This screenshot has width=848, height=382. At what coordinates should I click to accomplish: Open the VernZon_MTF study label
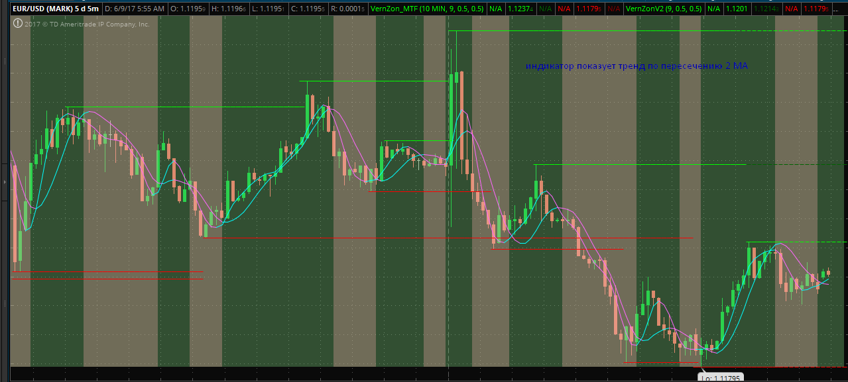pyautogui.click(x=428, y=9)
